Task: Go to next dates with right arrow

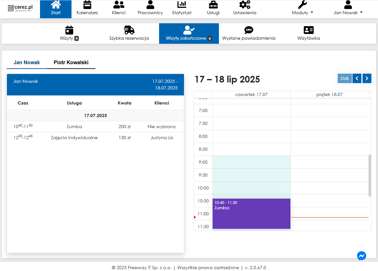Action: (x=367, y=78)
